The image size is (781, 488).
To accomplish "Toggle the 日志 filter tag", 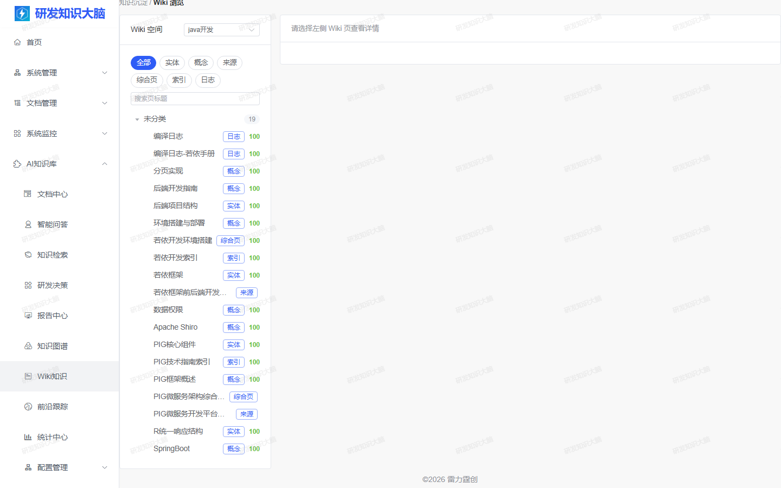I will coord(208,80).
